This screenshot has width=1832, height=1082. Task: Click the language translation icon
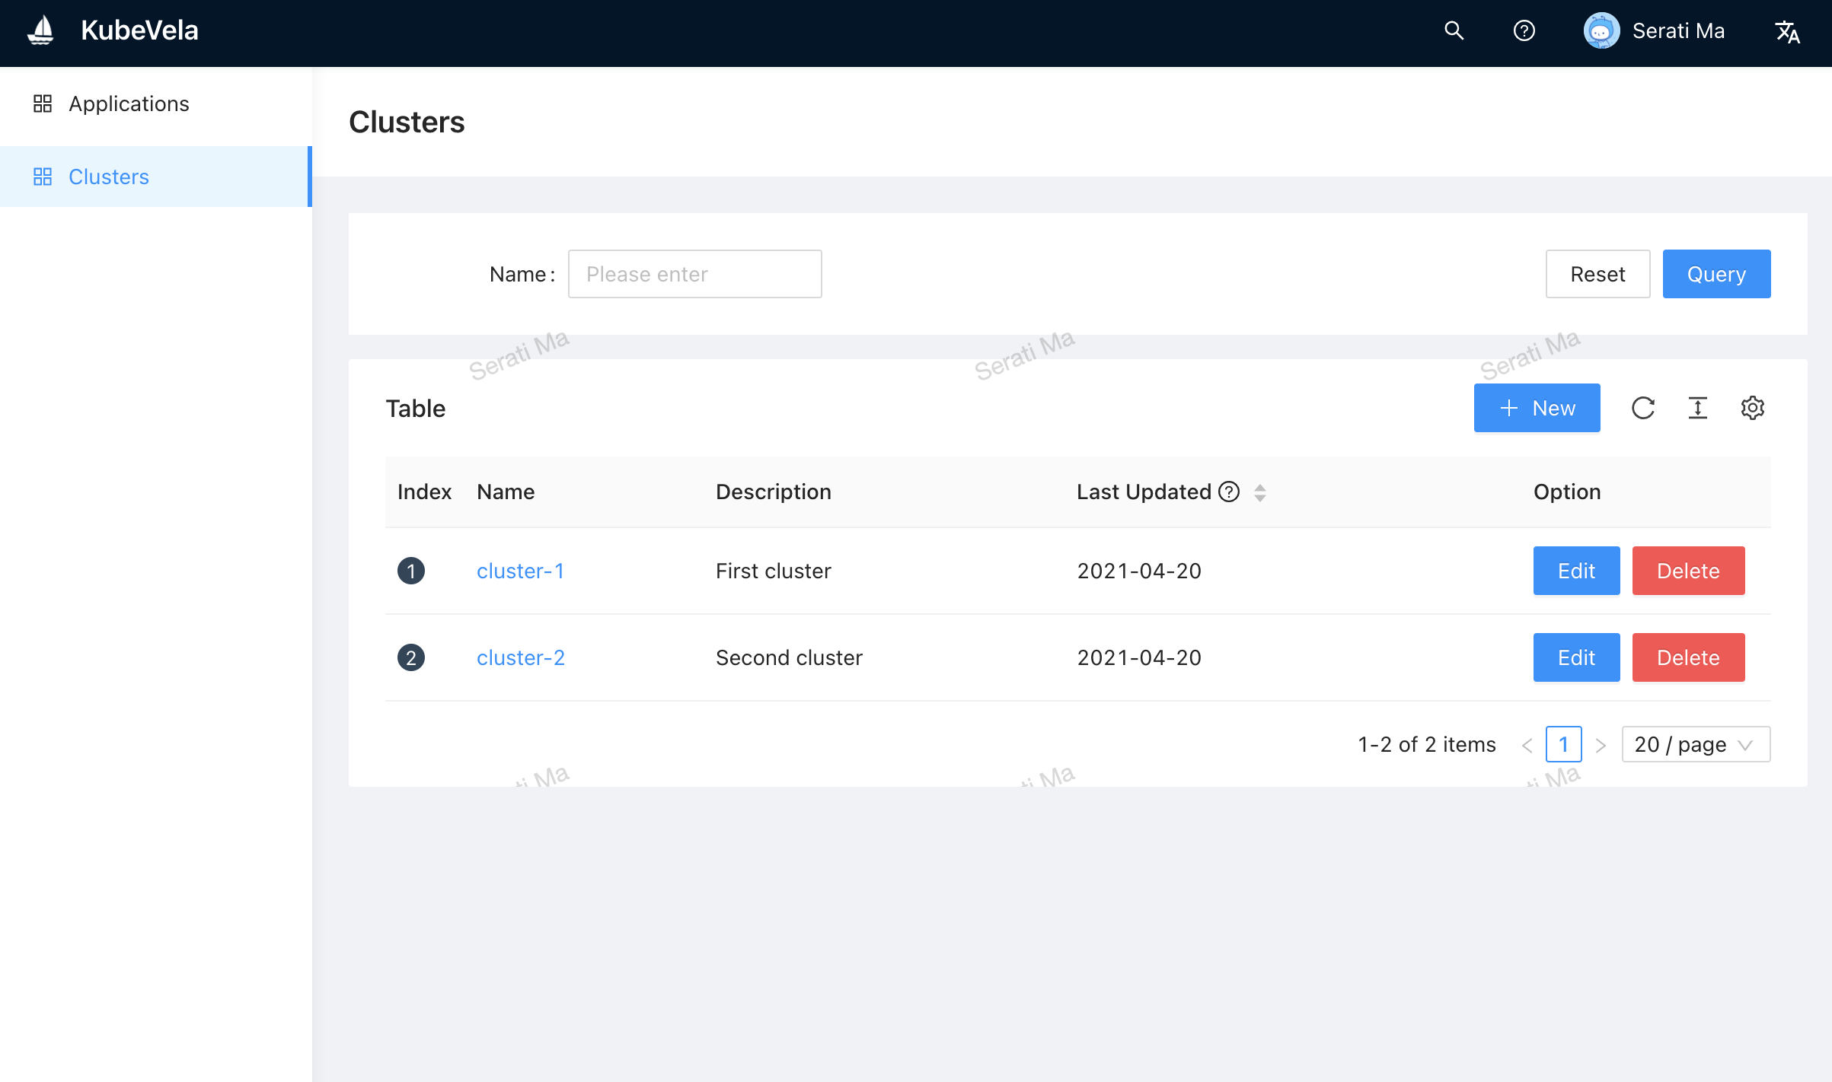(1787, 31)
